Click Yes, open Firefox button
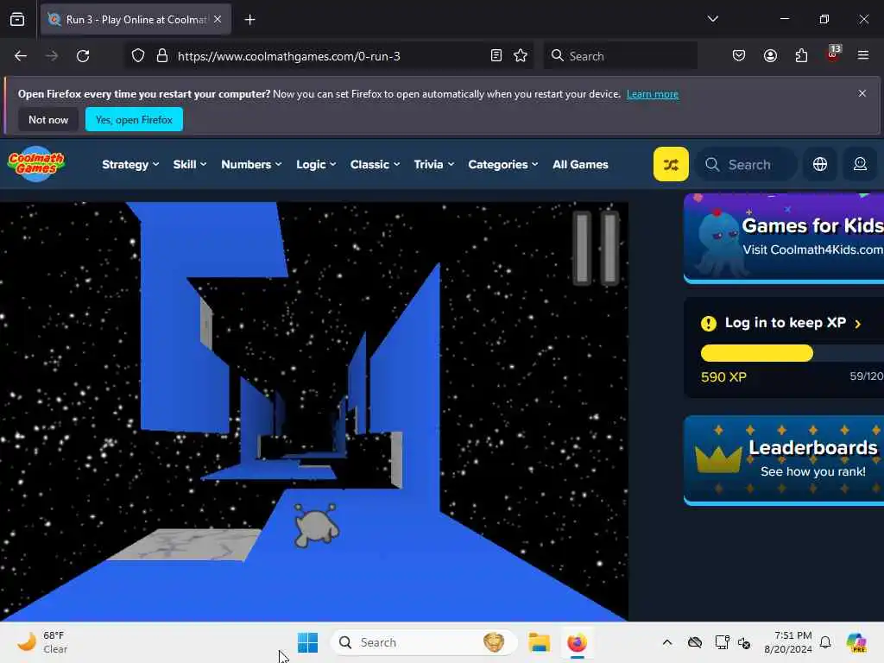884x663 pixels. click(134, 119)
